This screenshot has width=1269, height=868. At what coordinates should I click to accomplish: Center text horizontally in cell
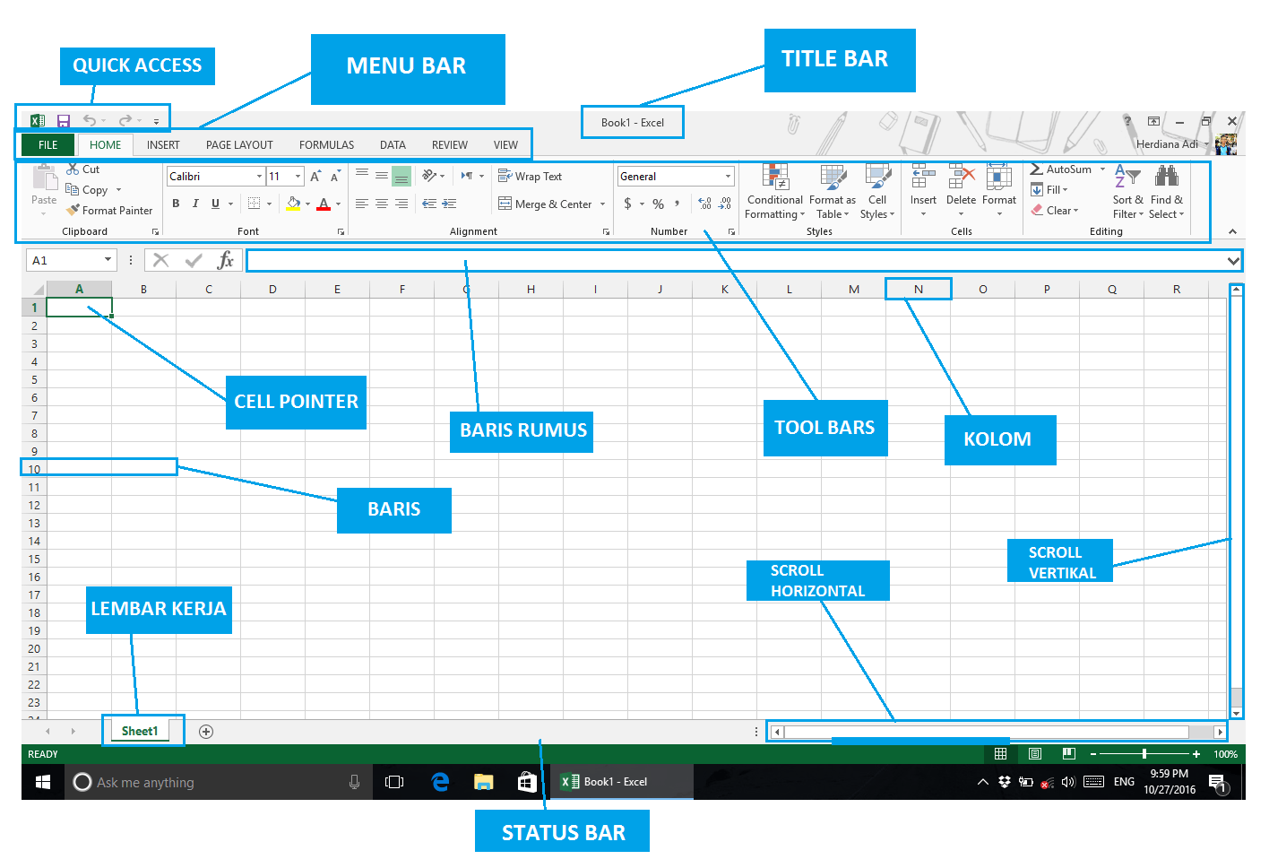tap(382, 204)
